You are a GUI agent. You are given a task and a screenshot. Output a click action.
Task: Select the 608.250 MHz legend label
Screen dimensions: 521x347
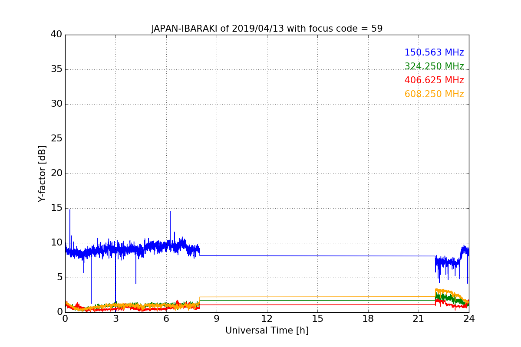[434, 94]
